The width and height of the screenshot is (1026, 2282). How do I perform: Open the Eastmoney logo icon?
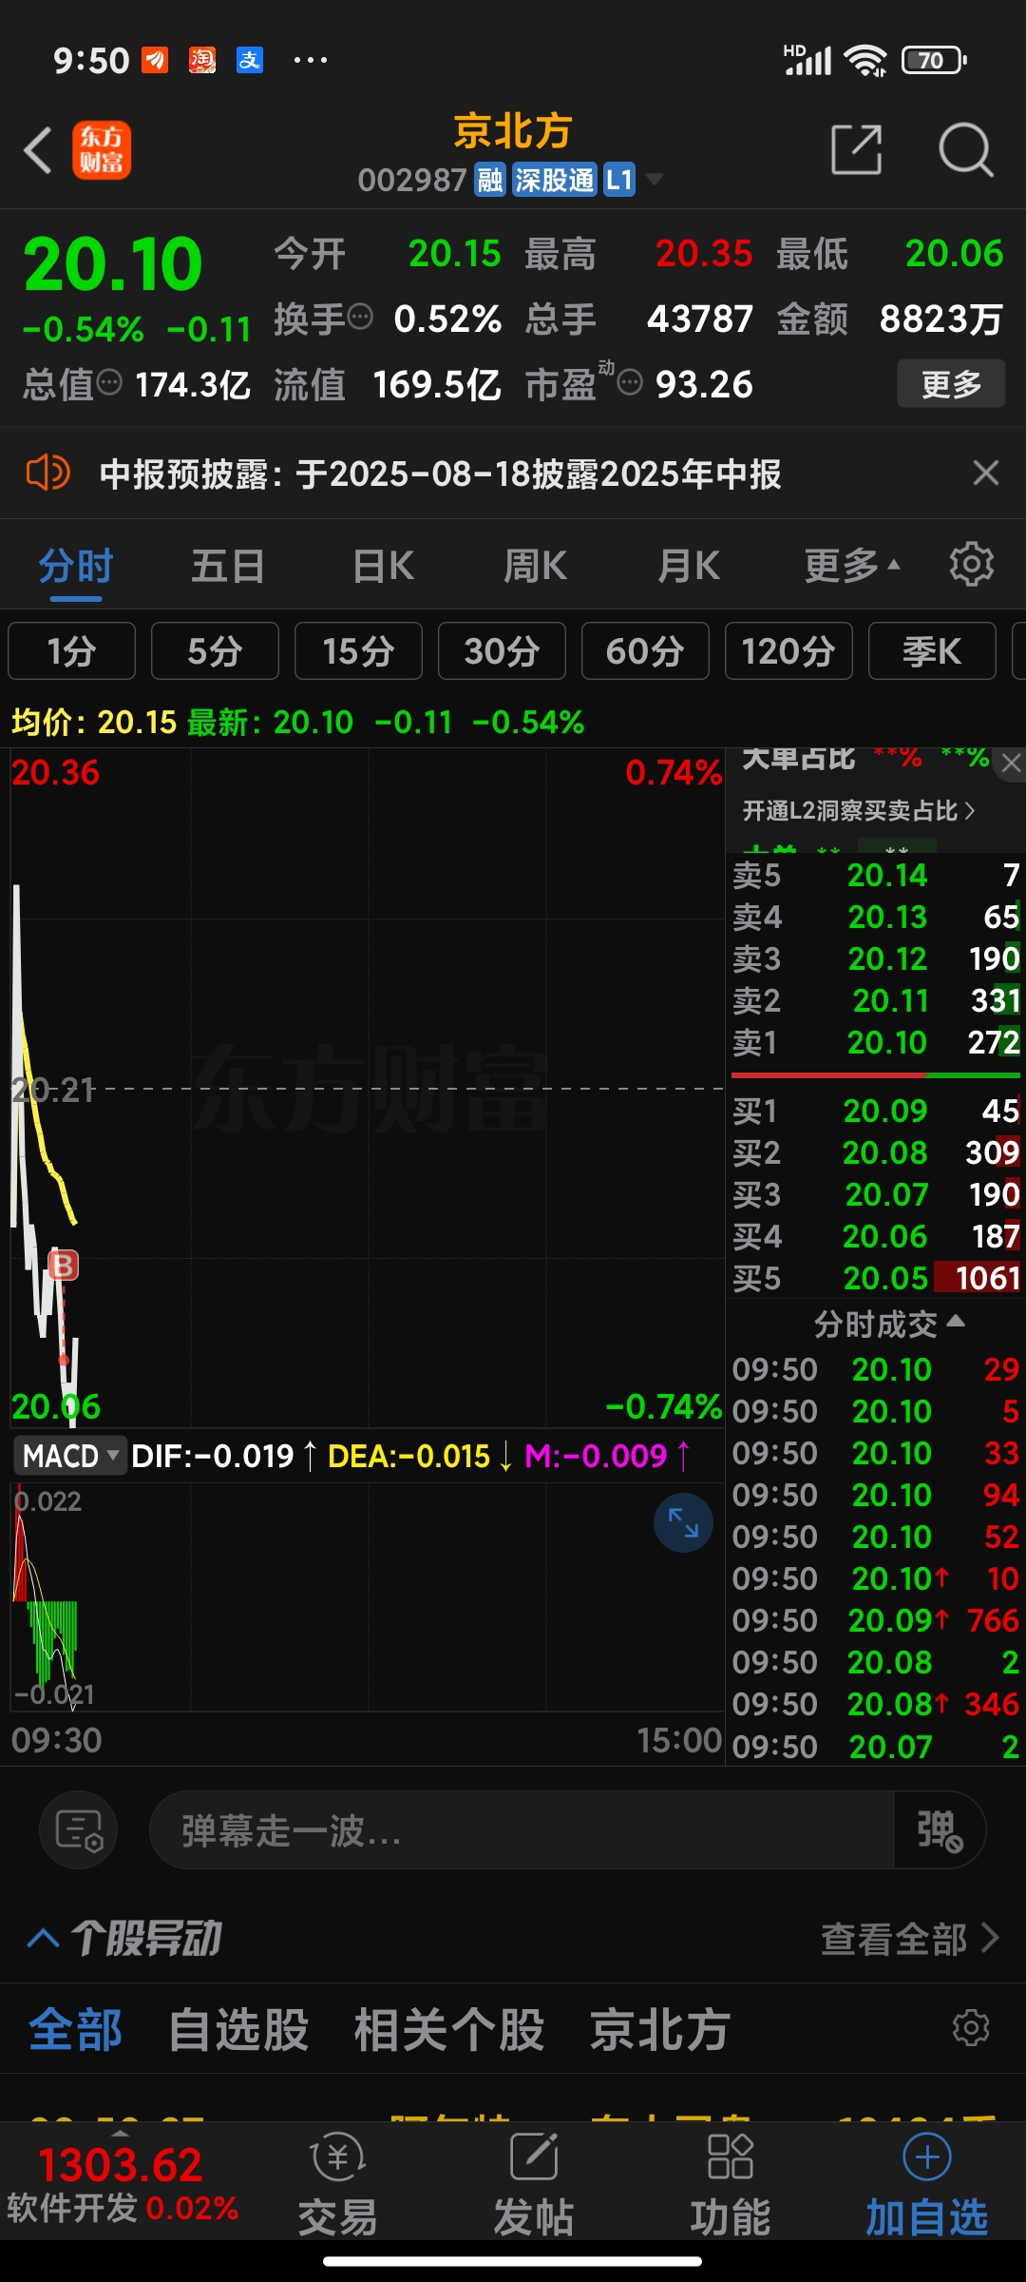102,150
